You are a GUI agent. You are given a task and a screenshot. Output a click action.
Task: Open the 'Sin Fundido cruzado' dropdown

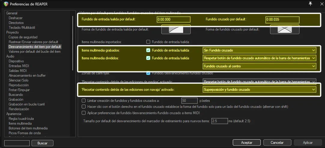pos(259,50)
